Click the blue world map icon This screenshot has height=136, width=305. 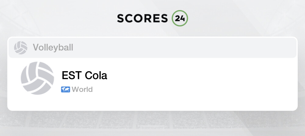[x=66, y=89]
